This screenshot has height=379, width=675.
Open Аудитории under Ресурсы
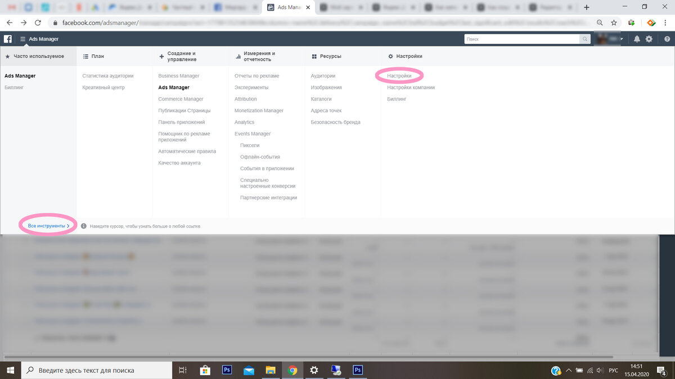(x=323, y=76)
